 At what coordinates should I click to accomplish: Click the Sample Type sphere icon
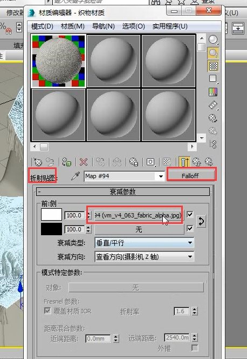coord(213,40)
